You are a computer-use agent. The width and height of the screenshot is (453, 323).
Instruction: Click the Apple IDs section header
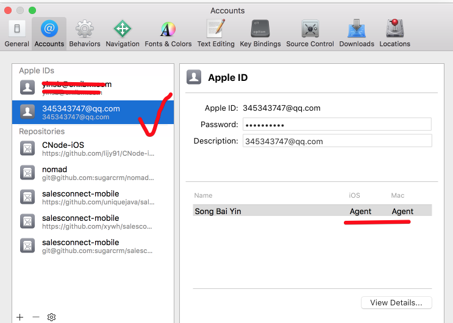coord(37,71)
